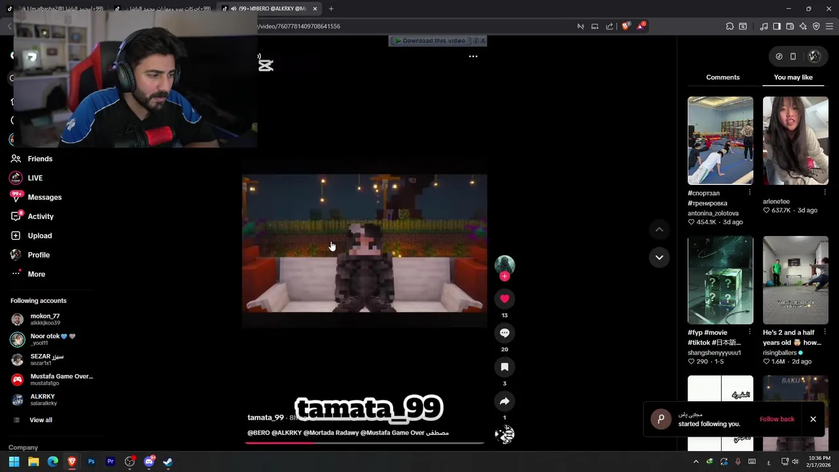Share the video using the arrow icon

[x=504, y=401]
